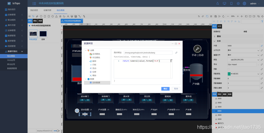Open the settings gear in header

(238, 3)
